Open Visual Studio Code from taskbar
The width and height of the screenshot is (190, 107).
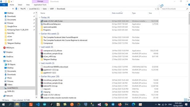click(38, 104)
